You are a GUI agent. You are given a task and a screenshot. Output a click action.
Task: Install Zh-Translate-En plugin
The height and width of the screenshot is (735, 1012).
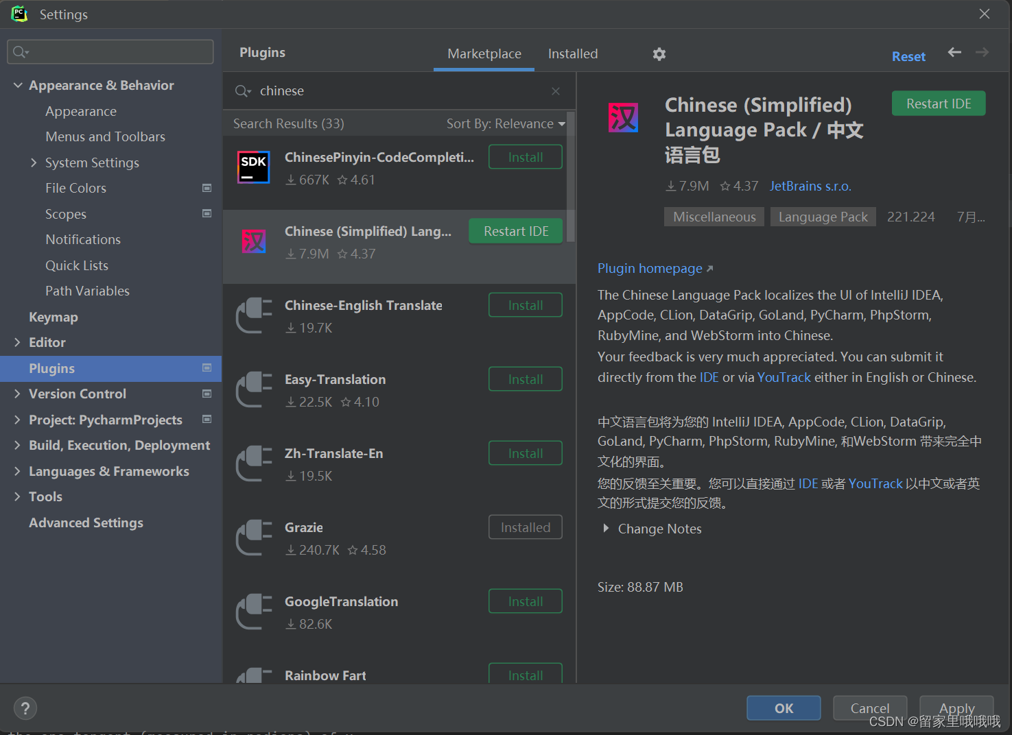point(526,453)
